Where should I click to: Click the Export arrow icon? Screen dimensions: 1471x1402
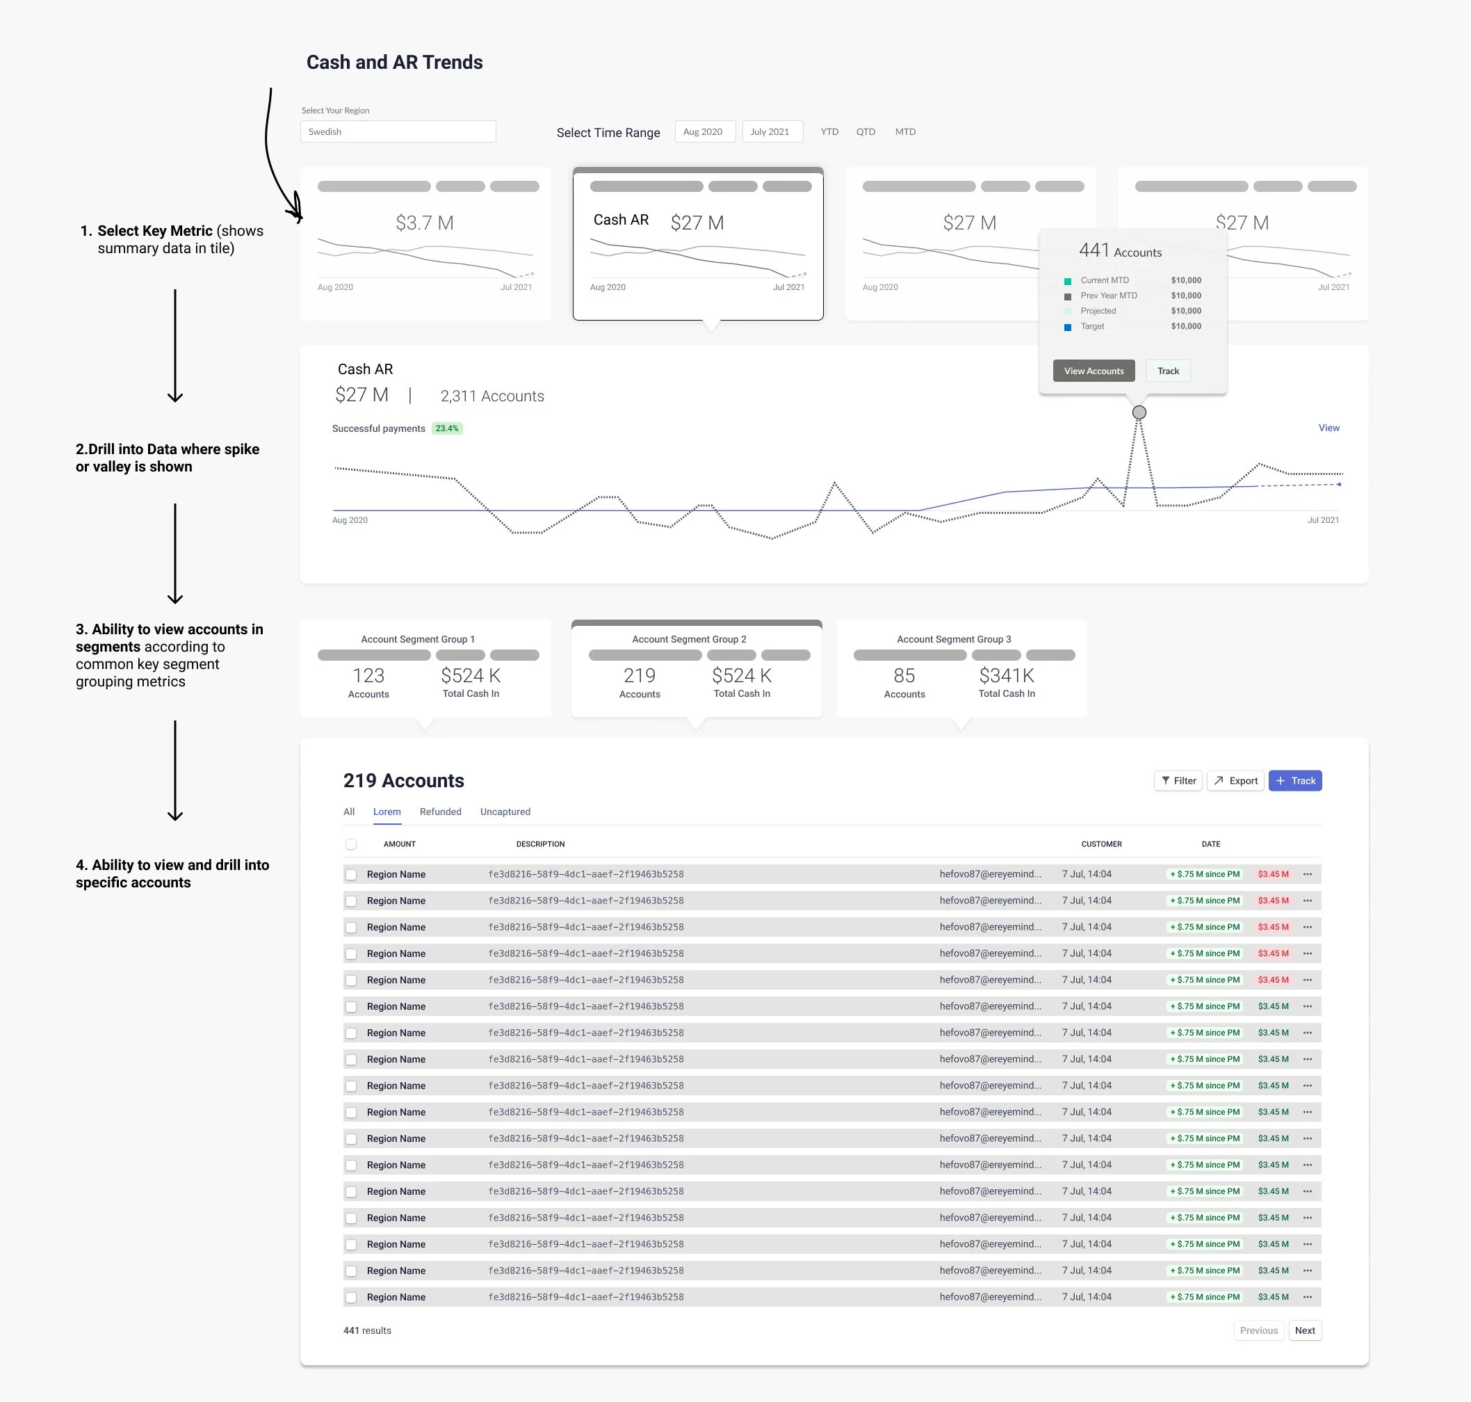[x=1219, y=780]
